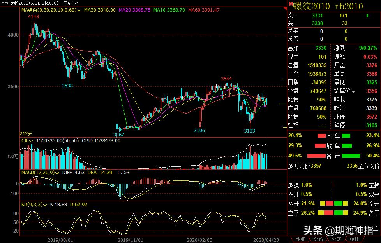
Task: Click the DIFF -4.63 value
Action: pos(73,173)
